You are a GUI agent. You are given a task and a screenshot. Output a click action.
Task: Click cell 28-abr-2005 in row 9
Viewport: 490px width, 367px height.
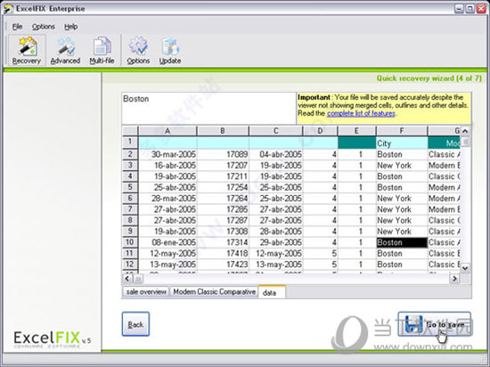pyautogui.click(x=276, y=232)
